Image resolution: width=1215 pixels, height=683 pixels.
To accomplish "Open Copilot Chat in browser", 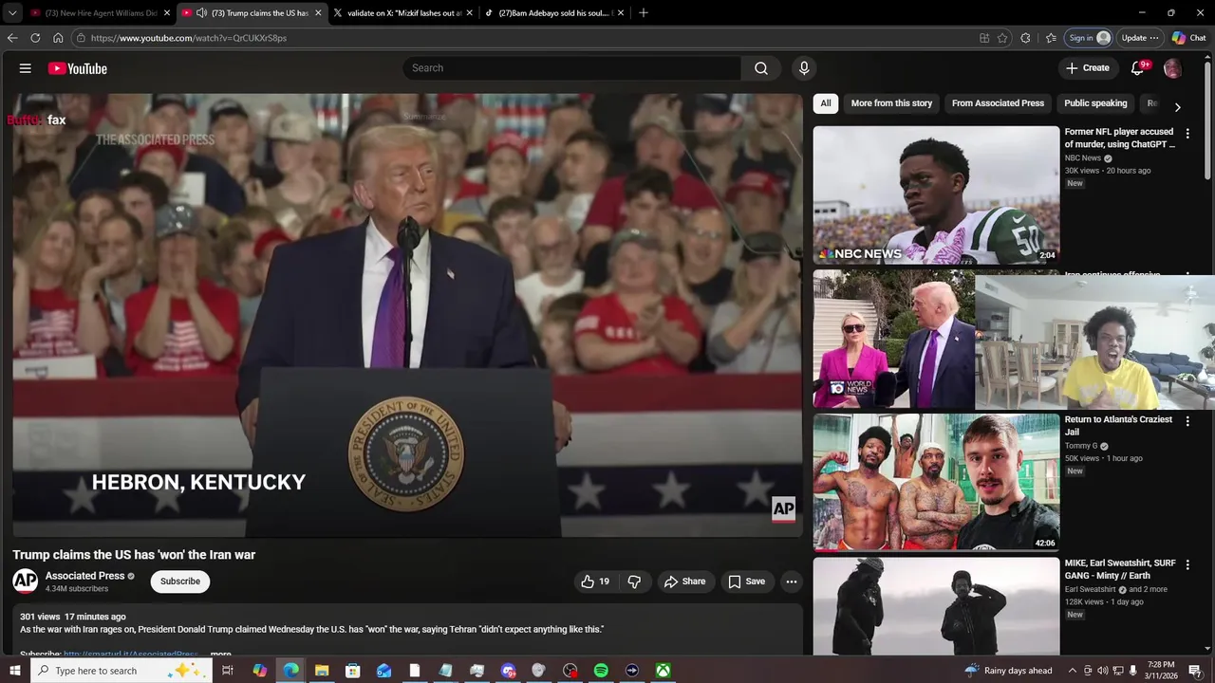I will coord(1188,38).
